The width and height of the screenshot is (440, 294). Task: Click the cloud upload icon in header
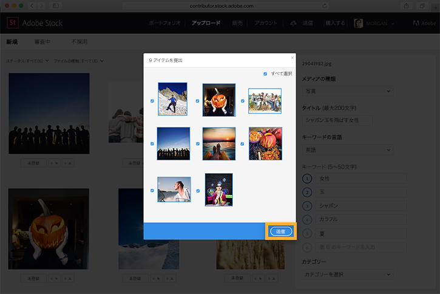293,23
